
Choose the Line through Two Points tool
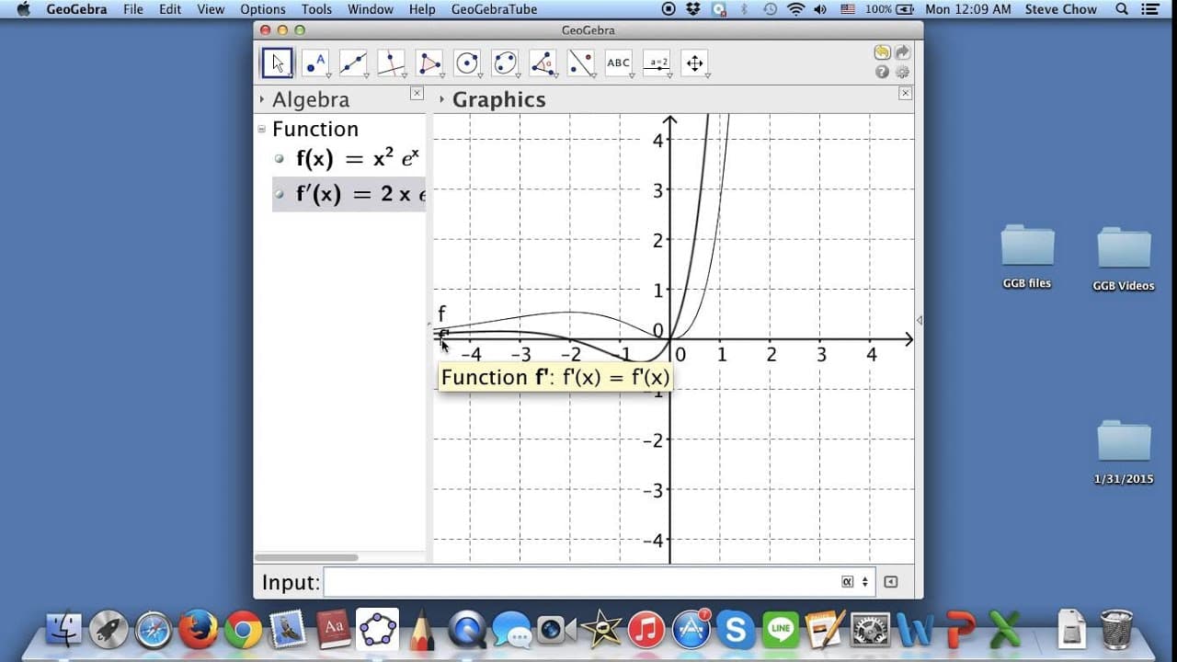pos(353,63)
